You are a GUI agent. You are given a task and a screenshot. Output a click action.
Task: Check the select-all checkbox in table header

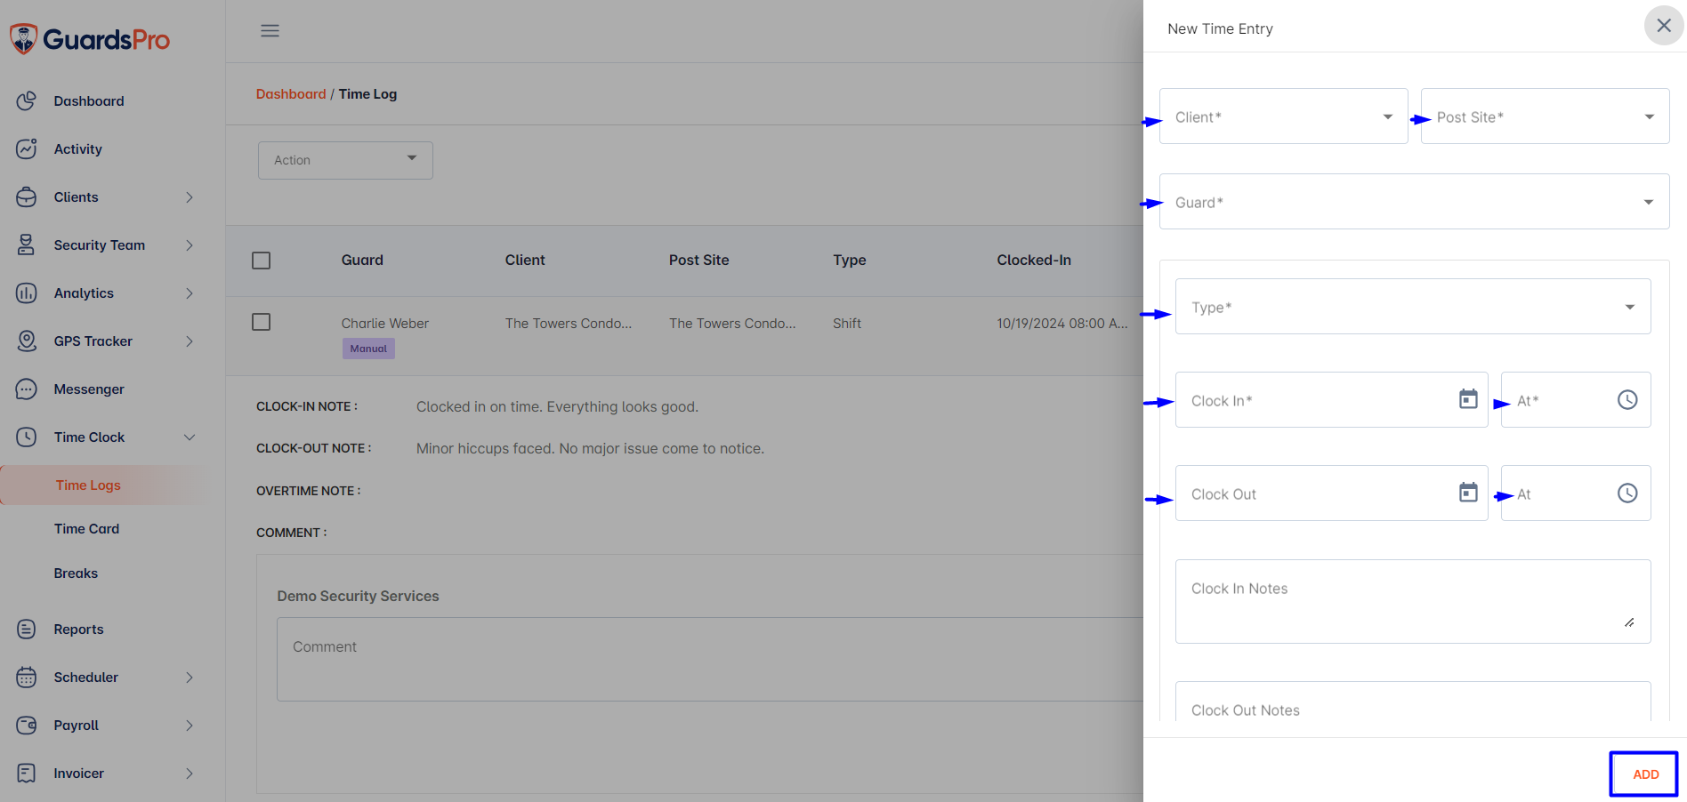(x=261, y=261)
